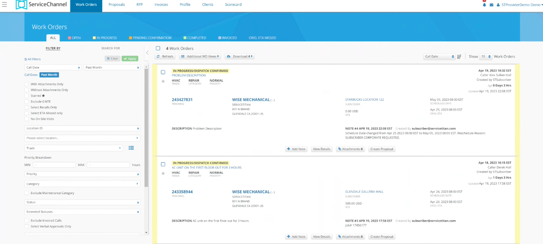Open STARBUCKS LOCATION 122 link
The height and width of the screenshot is (244, 543).
pyautogui.click(x=364, y=99)
